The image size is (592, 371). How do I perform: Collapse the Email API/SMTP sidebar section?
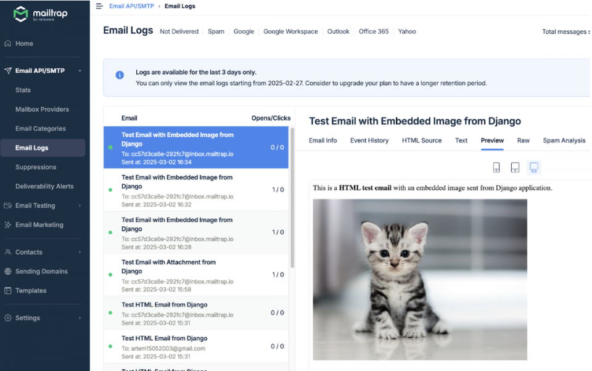(79, 70)
